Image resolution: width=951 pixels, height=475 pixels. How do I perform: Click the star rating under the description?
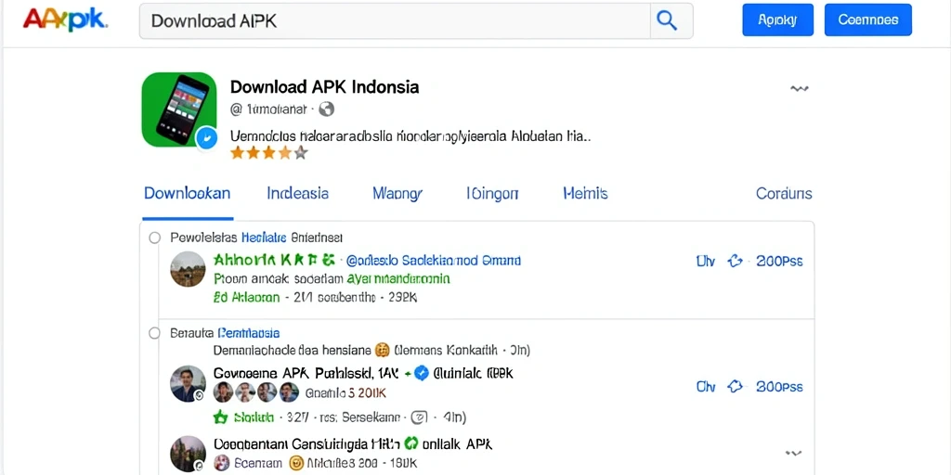(x=268, y=153)
